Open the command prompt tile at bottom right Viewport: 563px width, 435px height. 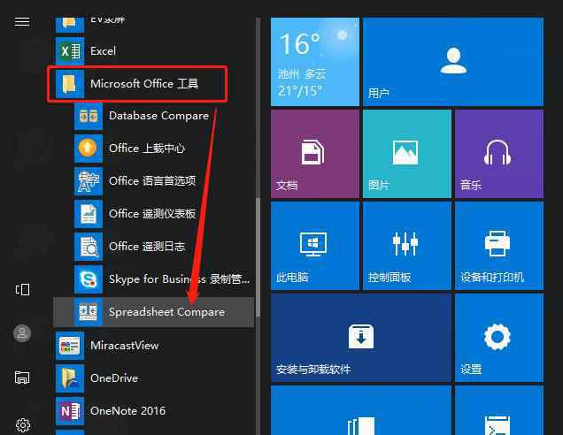(499, 410)
